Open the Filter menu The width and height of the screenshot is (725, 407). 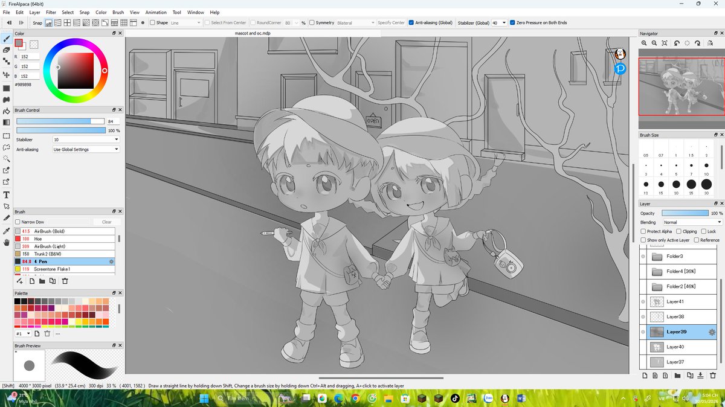[51, 12]
